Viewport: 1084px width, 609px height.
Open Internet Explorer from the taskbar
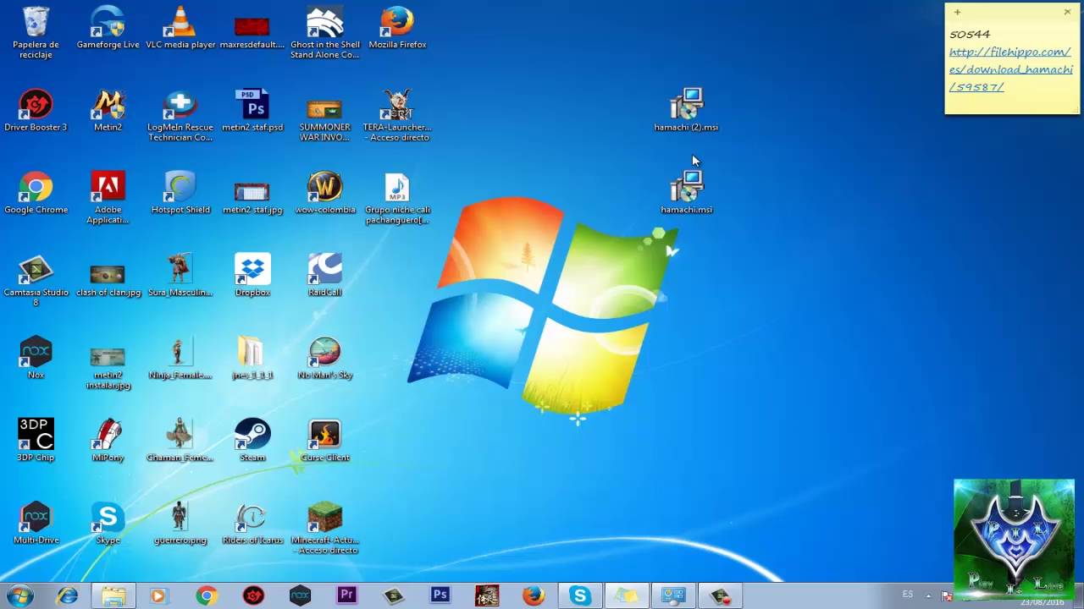[67, 595]
